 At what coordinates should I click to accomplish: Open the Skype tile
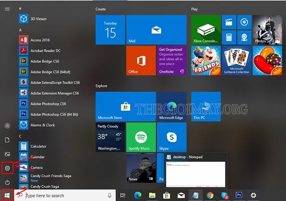click(172, 137)
